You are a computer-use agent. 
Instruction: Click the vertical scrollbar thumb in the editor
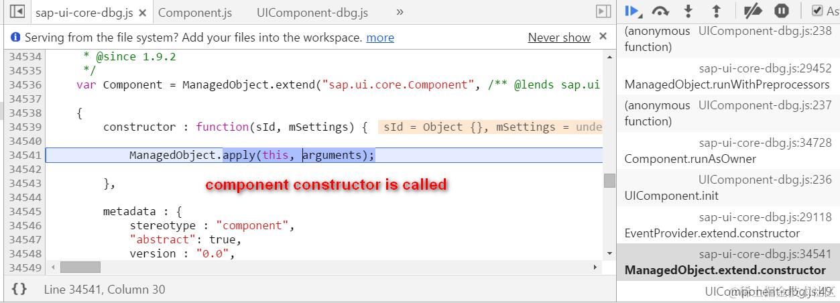pos(609,180)
